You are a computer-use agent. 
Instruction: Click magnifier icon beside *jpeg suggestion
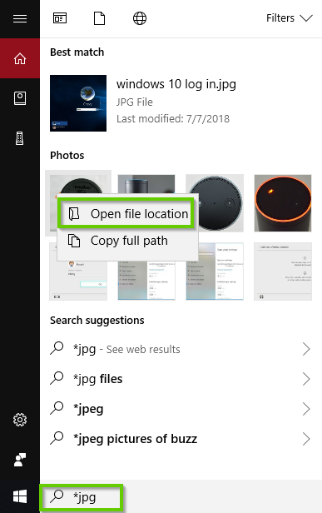(57, 408)
